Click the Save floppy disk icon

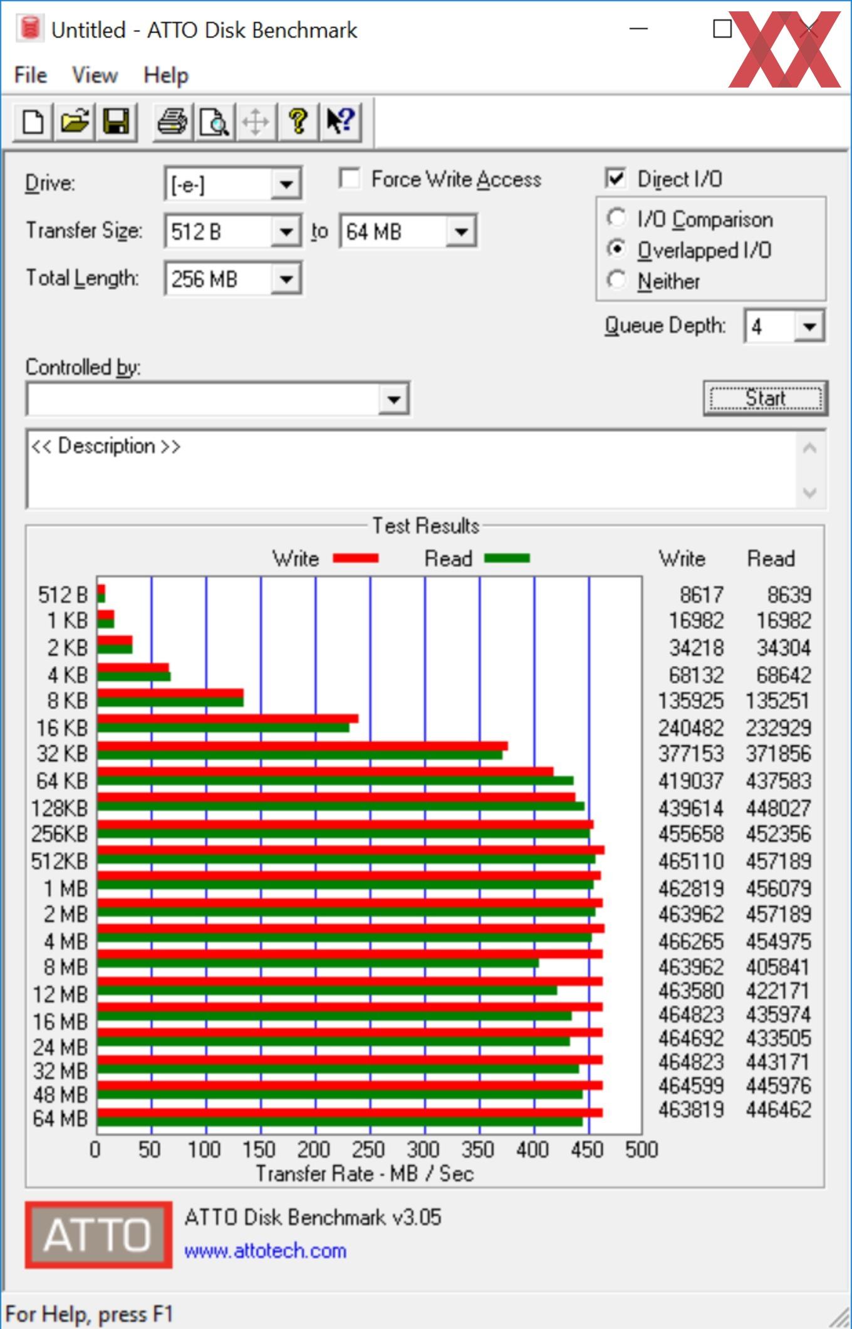(x=116, y=121)
